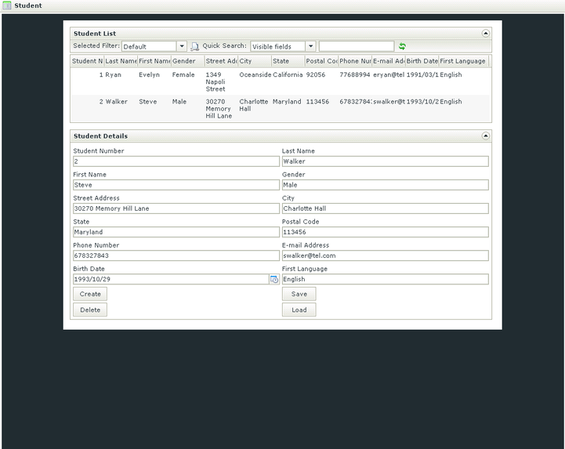Click the Charlotte Hall city cell in list

pos(254,105)
